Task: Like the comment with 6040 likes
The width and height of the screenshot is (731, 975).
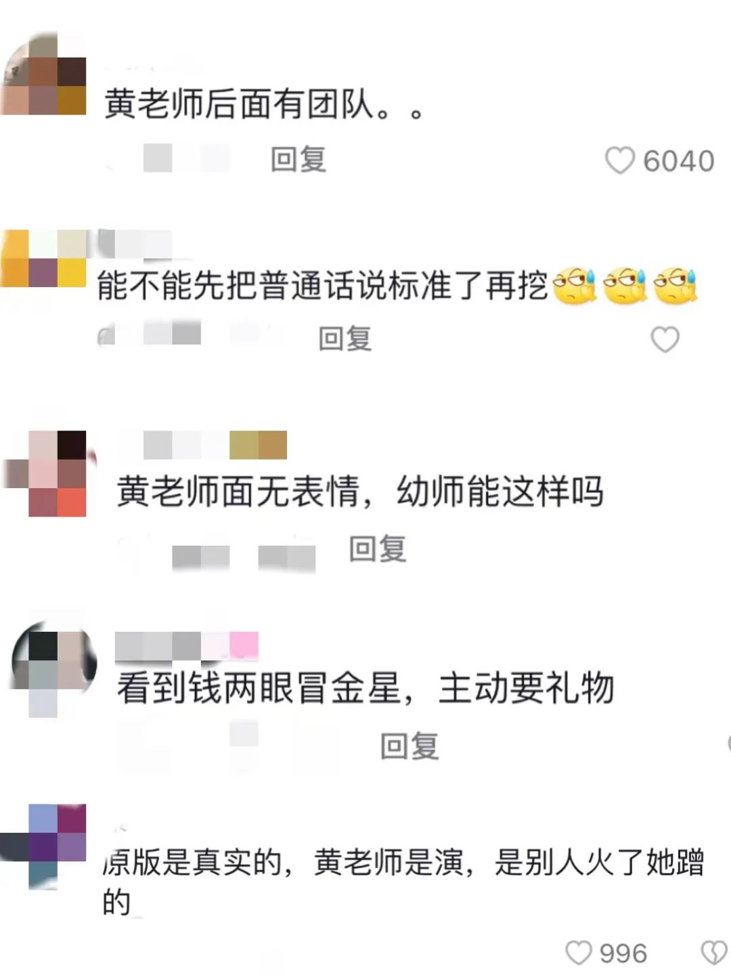Action: click(619, 161)
